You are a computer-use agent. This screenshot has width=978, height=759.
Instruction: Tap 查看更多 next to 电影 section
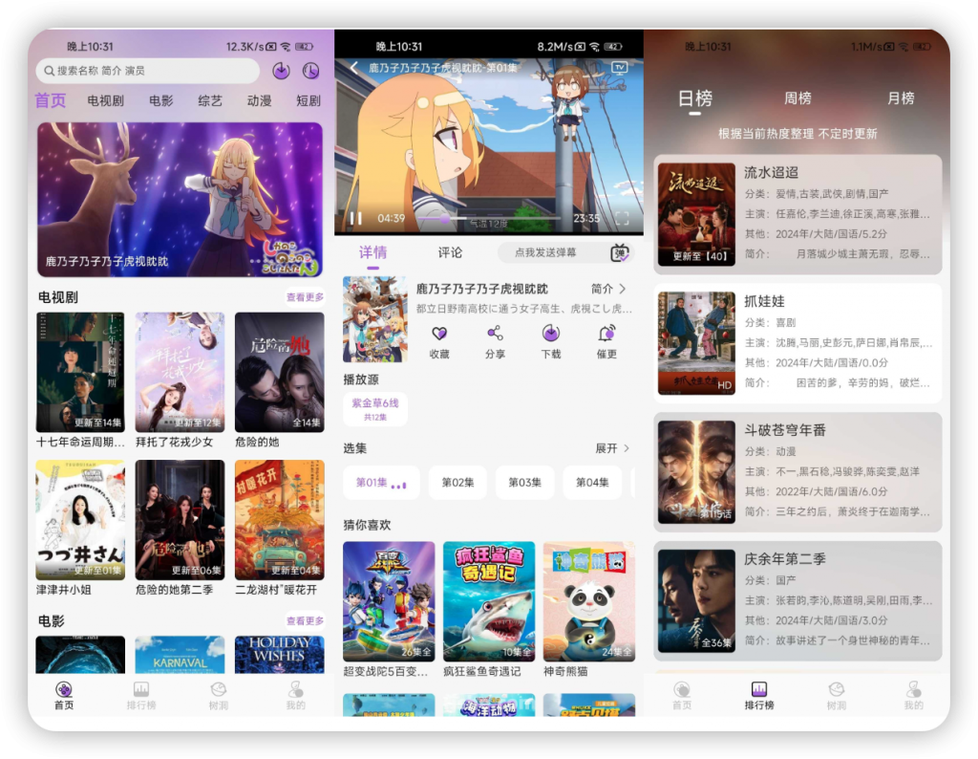(x=305, y=620)
